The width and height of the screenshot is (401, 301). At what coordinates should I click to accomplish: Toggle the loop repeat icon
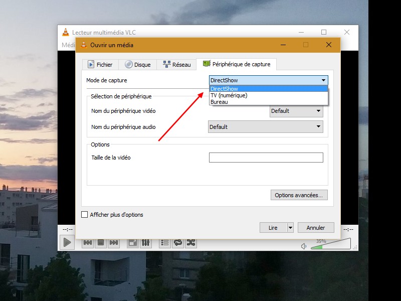[177, 243]
